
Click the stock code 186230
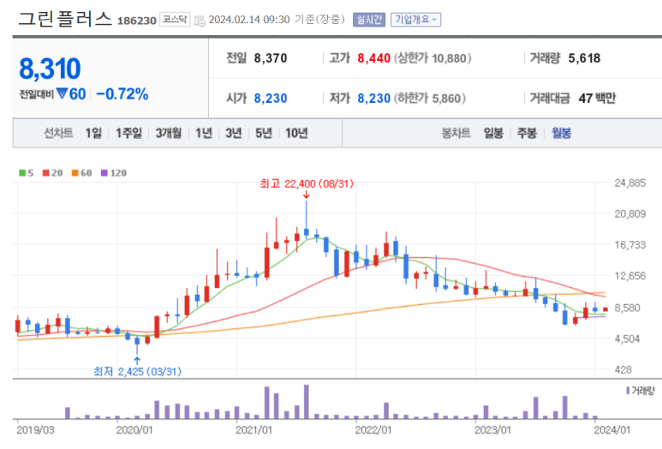[137, 21]
